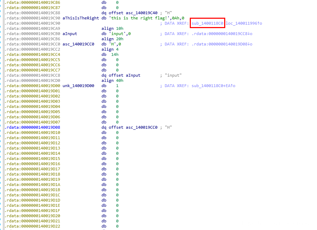Screen dimensions: 317x230
Task: Click the align 40h directive
Action: click(112, 81)
